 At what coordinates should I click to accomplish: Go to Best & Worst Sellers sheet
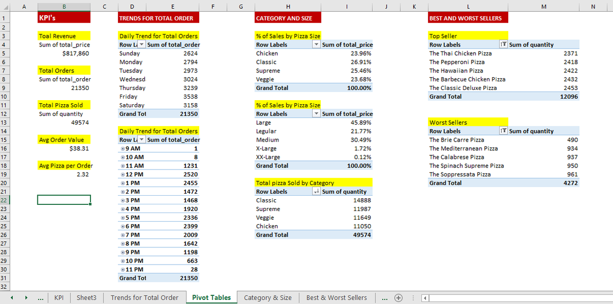pyautogui.click(x=337, y=298)
